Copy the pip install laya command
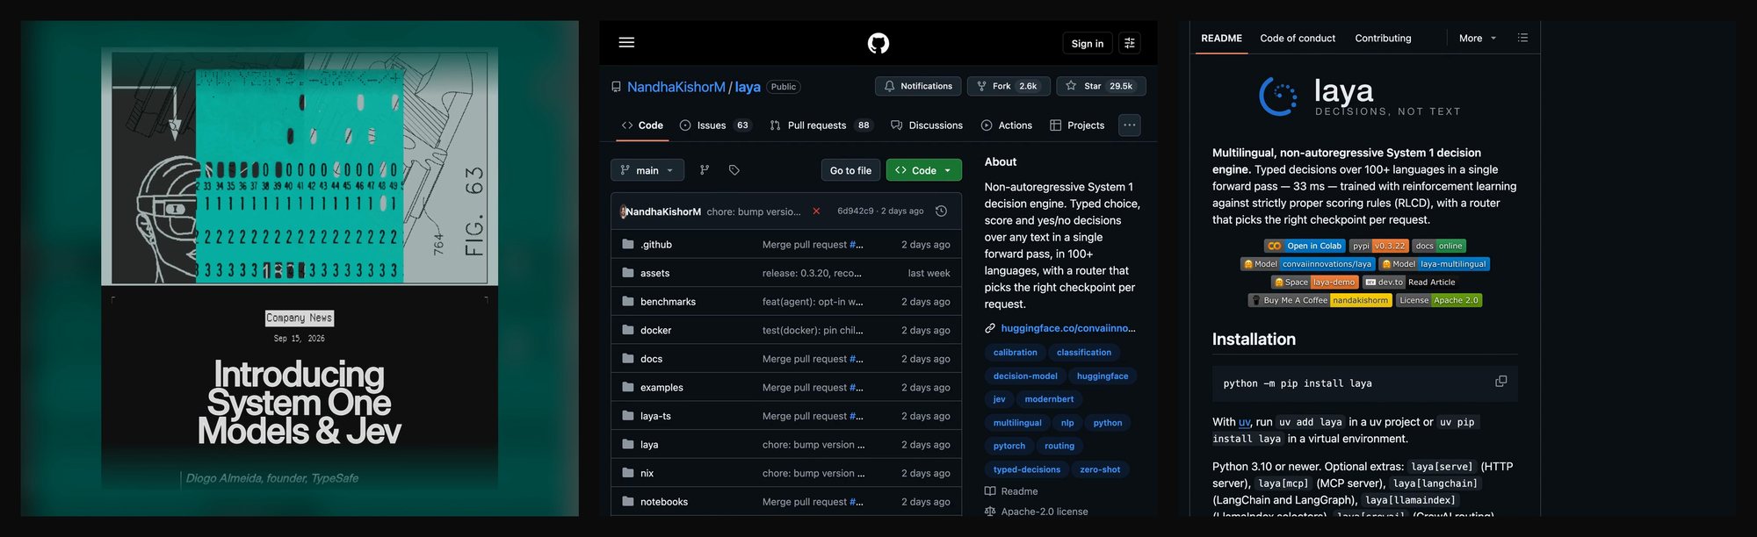Screen dimensions: 1757x537 (x=1500, y=382)
